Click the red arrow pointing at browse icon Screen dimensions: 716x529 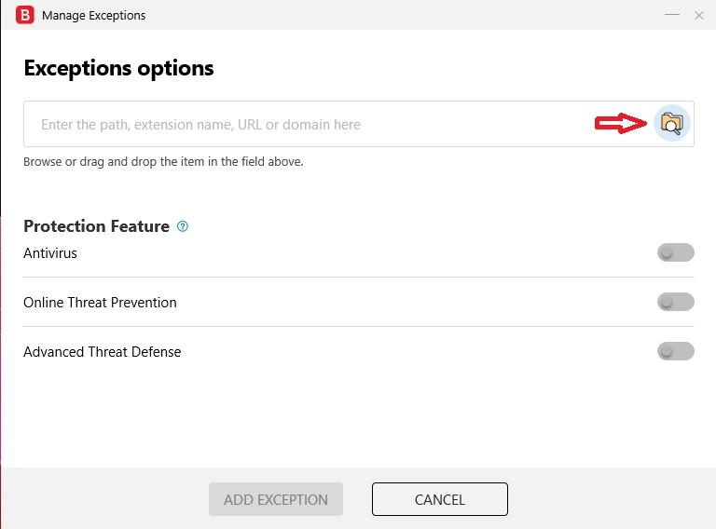pos(621,123)
